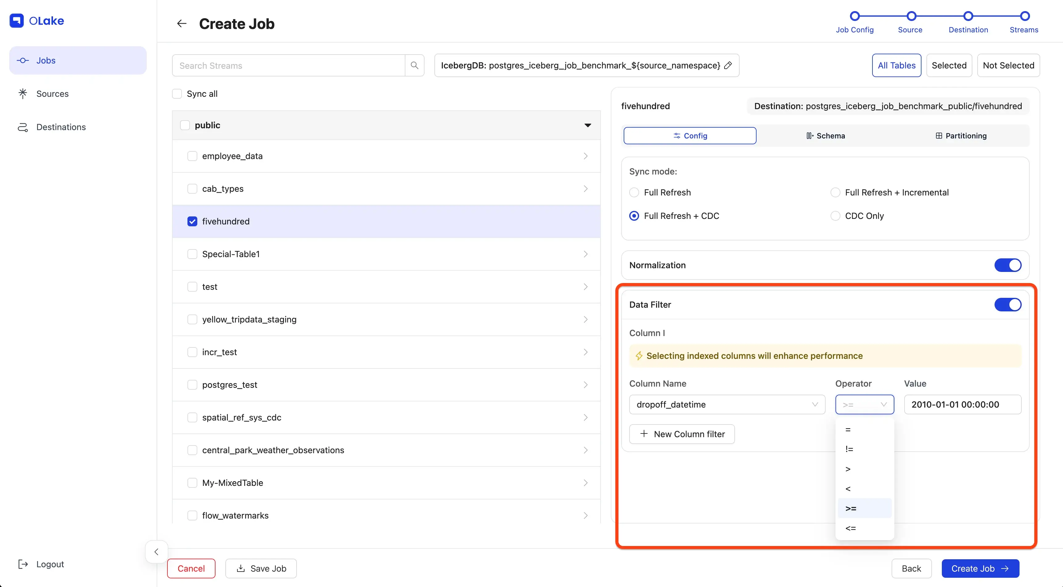Click the pencil icon to edit IcebergDB name
1063x587 pixels.
(728, 65)
